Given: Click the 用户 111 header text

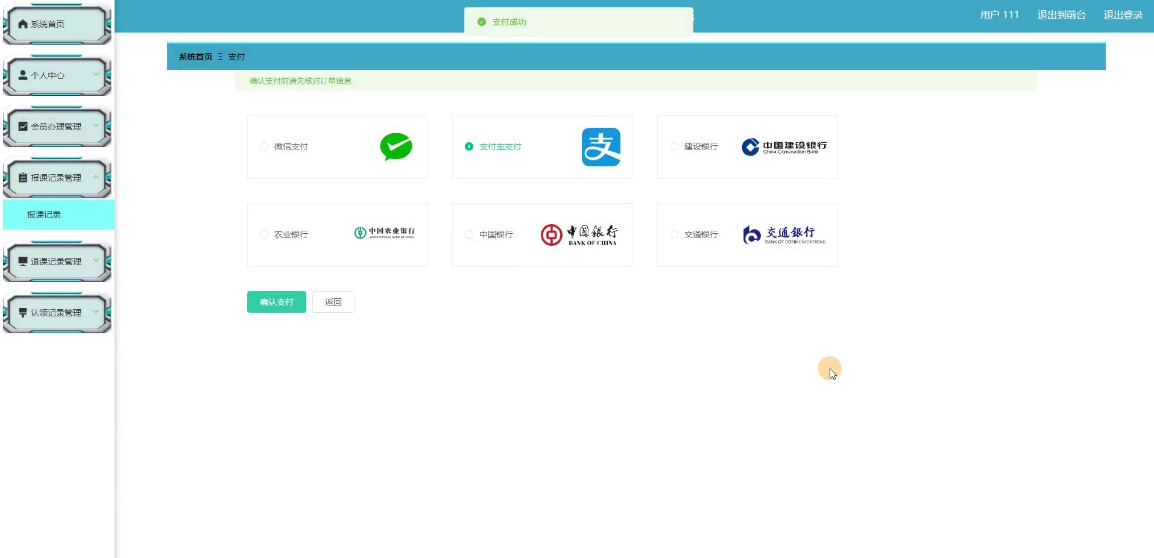Looking at the screenshot, I should click(1000, 15).
